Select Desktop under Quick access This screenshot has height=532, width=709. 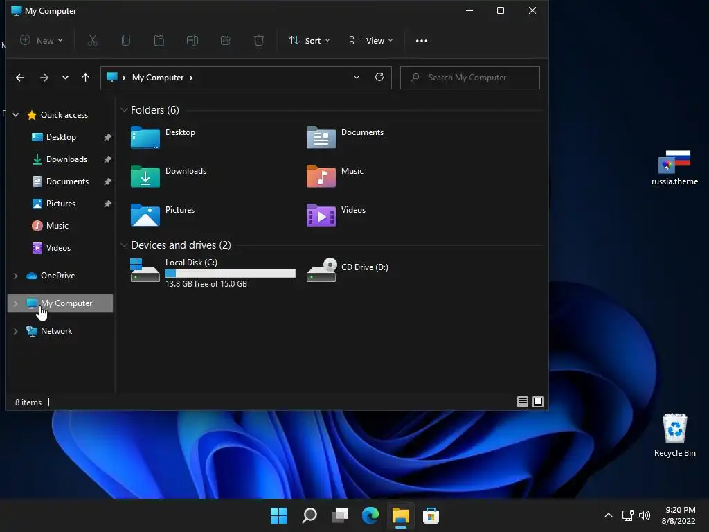pyautogui.click(x=60, y=137)
